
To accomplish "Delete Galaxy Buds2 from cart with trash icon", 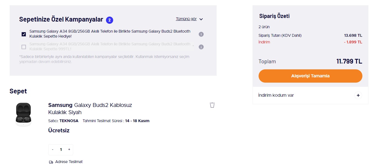I will tap(212, 105).
